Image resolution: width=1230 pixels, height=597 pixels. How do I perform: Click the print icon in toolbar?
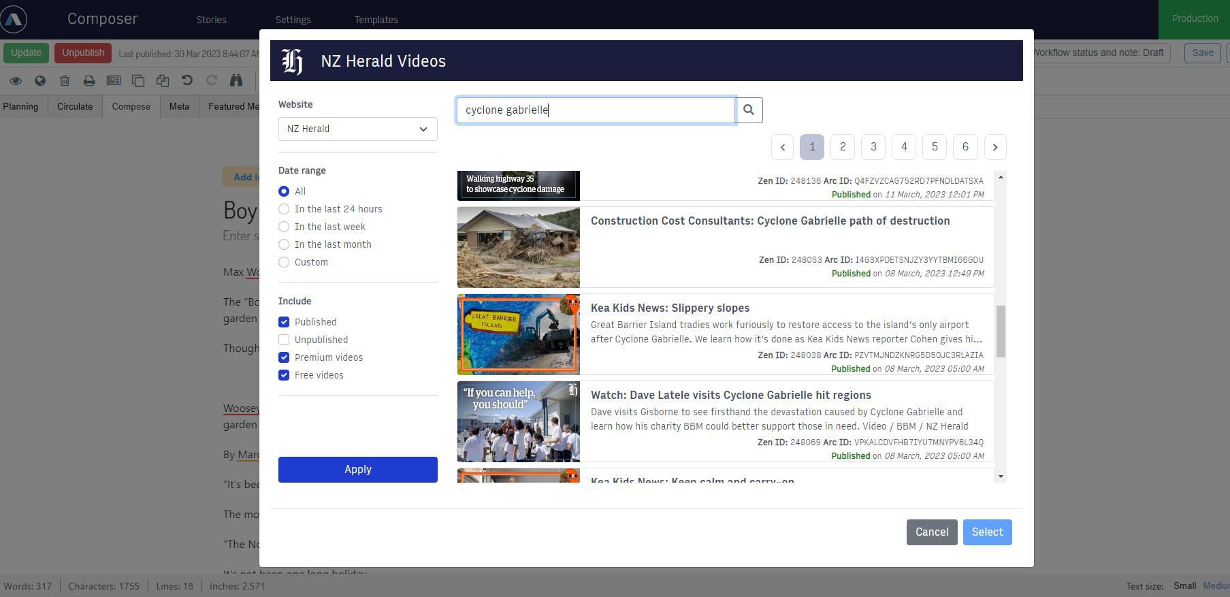[89, 81]
